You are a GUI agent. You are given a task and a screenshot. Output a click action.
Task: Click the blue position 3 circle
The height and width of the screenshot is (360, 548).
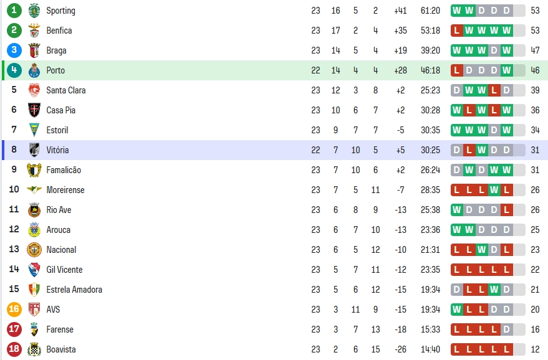(14, 50)
